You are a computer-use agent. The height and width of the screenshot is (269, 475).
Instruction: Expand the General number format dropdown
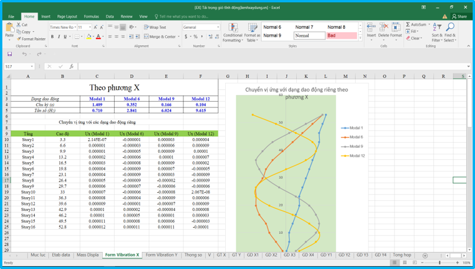point(218,27)
